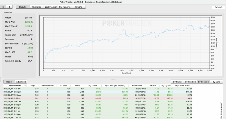Select session 2021/08/13 2:20 pm
The width and height of the screenshot is (226, 119).
pyautogui.click(x=98, y=114)
